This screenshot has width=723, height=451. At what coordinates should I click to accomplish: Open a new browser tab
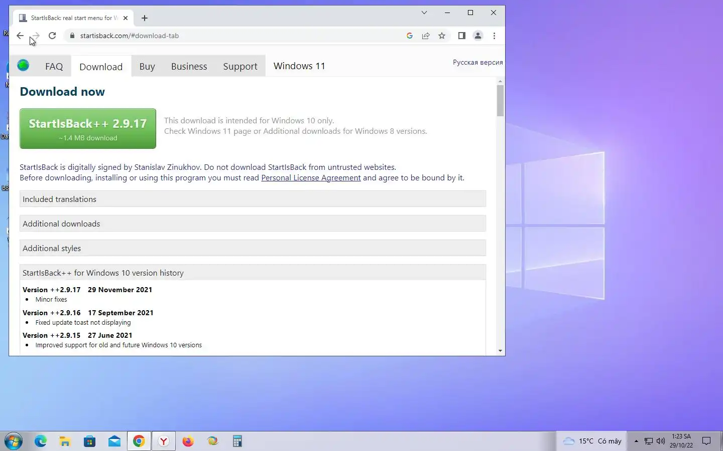coord(145,18)
